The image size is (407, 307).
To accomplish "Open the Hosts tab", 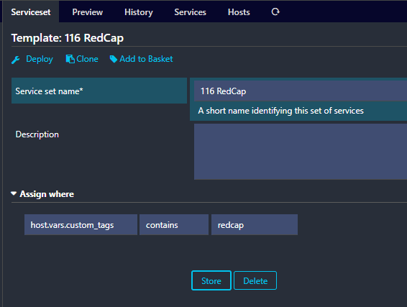I will point(239,12).
